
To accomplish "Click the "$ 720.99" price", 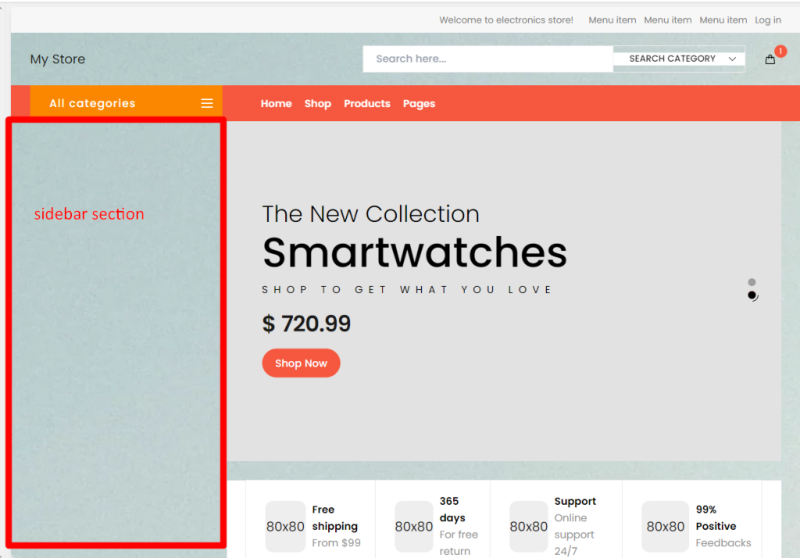I will [x=306, y=324].
